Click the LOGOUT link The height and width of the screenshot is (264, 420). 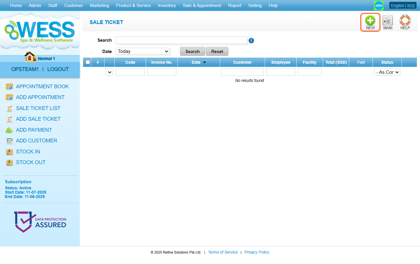(x=58, y=69)
